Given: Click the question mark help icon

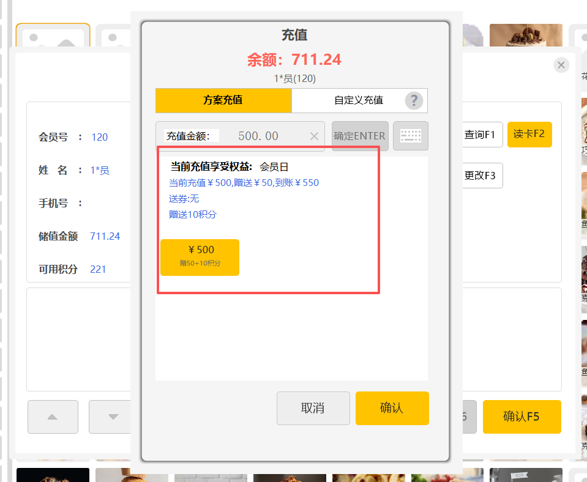Looking at the screenshot, I should pos(414,100).
